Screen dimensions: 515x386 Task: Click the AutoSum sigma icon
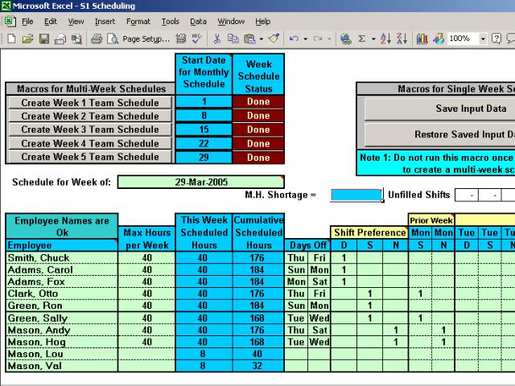pos(361,39)
